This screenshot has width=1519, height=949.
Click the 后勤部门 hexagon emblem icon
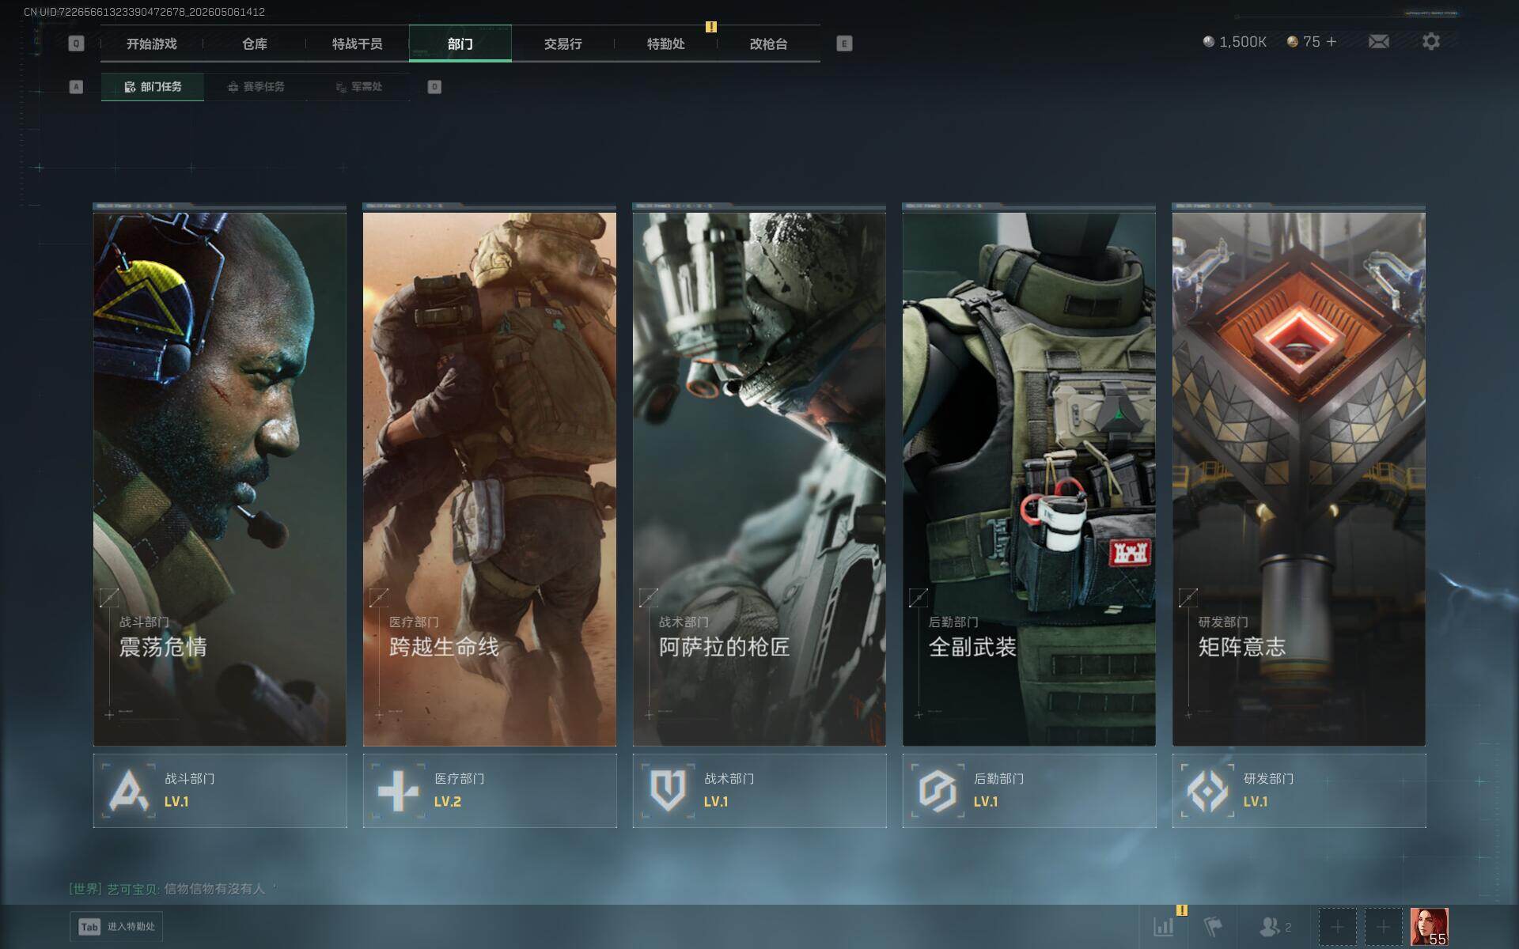(x=938, y=790)
